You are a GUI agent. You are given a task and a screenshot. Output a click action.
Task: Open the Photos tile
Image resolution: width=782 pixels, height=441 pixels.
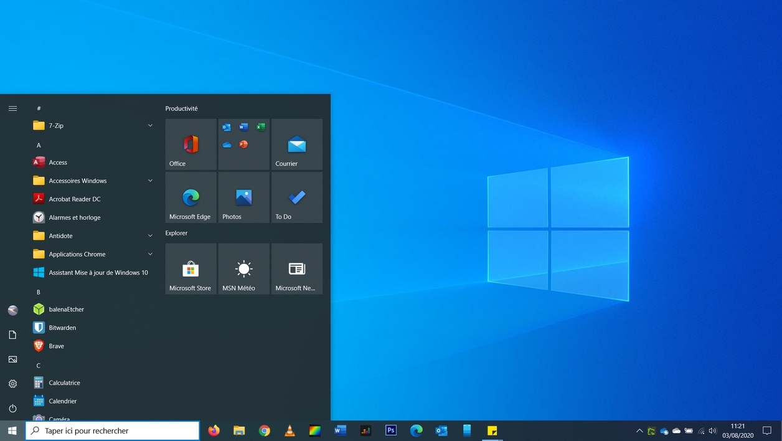pyautogui.click(x=243, y=197)
